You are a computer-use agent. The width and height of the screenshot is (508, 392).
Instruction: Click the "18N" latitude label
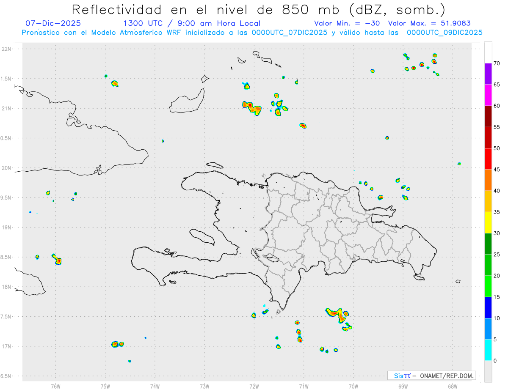click(x=7, y=287)
